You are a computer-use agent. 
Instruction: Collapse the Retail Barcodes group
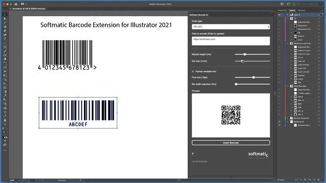[288, 86]
